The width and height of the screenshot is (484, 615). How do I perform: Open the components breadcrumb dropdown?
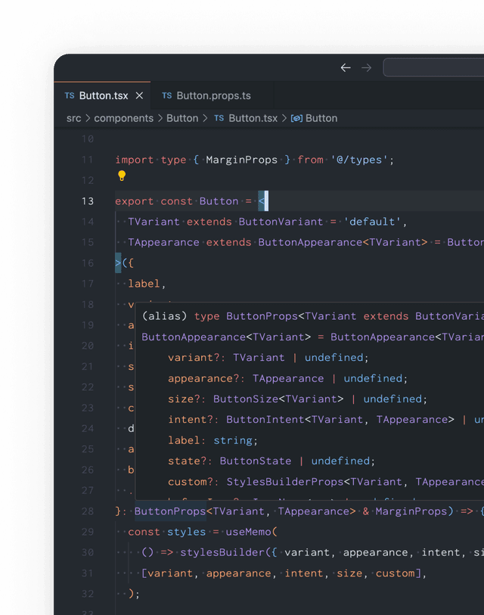point(123,118)
